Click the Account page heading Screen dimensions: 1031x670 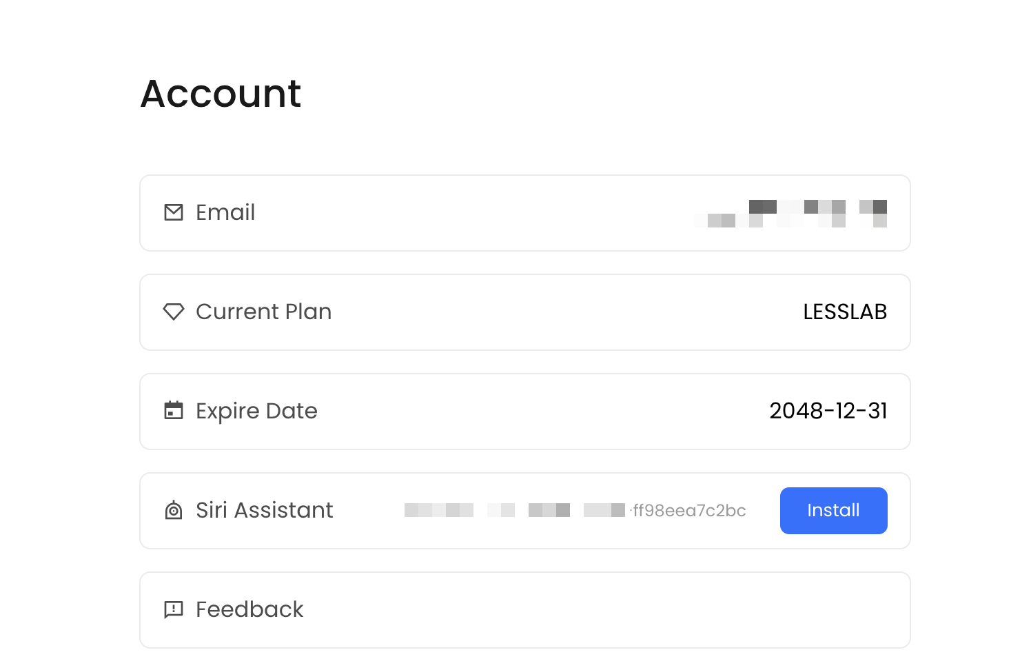221,93
